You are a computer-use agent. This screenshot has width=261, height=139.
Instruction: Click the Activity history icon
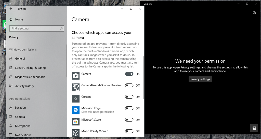11,86
